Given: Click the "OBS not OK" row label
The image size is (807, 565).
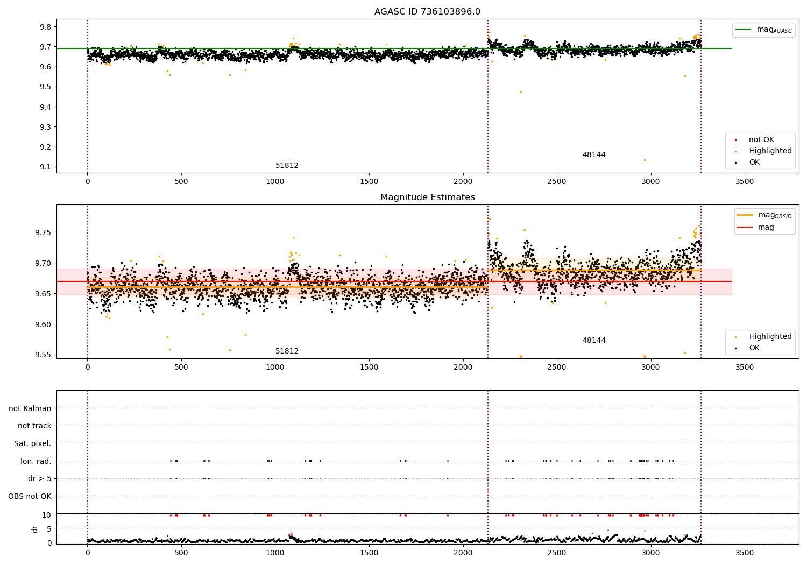Looking at the screenshot, I should click(x=30, y=496).
